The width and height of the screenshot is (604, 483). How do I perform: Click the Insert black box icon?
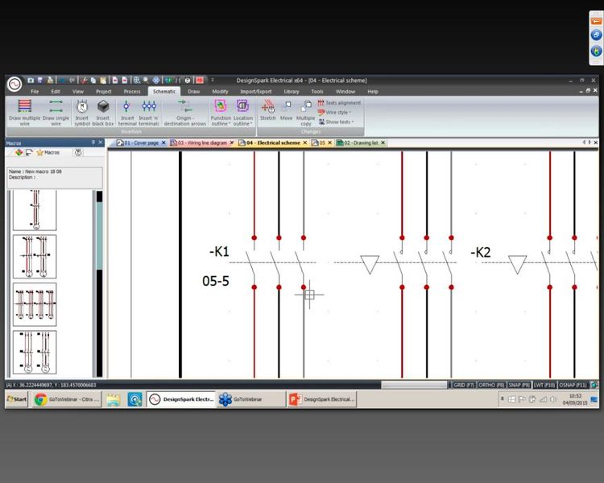click(x=103, y=112)
